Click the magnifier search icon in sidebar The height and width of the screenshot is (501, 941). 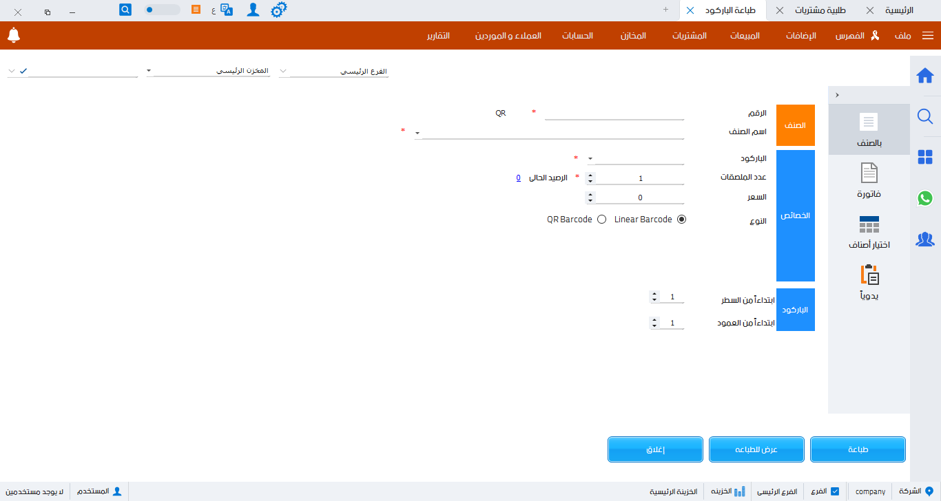[x=925, y=116]
